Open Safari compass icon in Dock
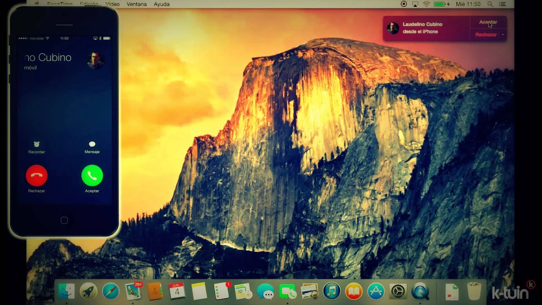This screenshot has width=542, height=305. coord(111,291)
